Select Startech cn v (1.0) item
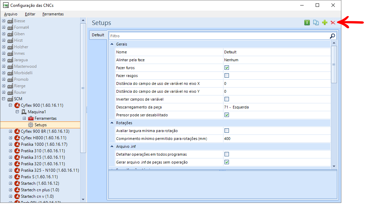Viewport: 365px width, 207px height. click(37, 196)
